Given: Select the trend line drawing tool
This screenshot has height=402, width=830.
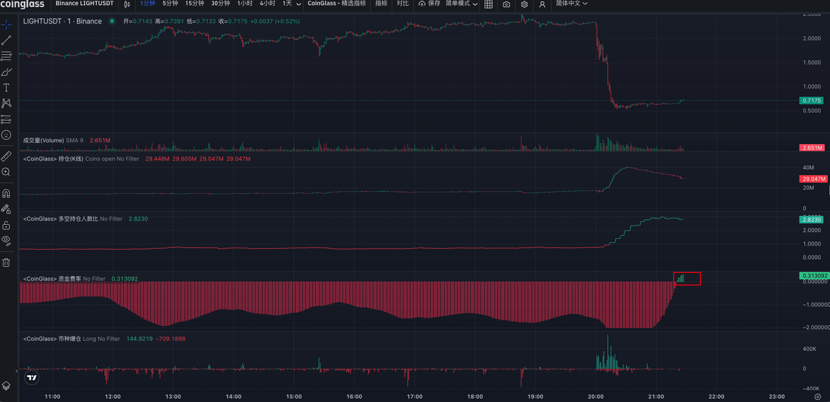Looking at the screenshot, I should [x=6, y=40].
